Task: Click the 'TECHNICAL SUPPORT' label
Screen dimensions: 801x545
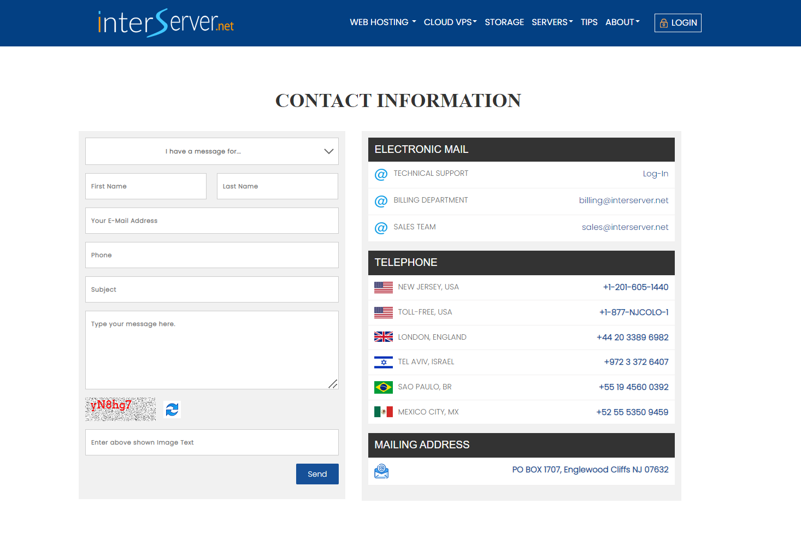Action: [431, 174]
